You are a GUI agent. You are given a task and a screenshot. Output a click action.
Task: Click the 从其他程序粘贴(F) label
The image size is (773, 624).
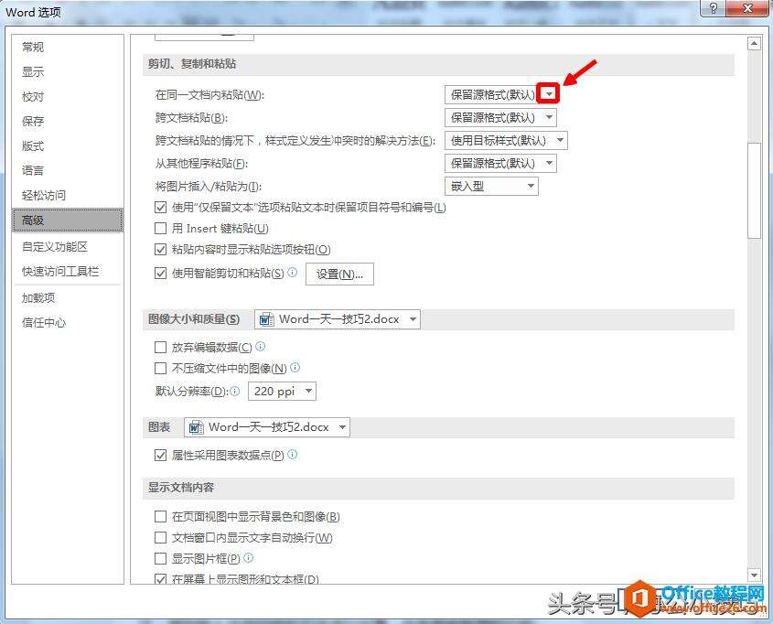pos(201,164)
